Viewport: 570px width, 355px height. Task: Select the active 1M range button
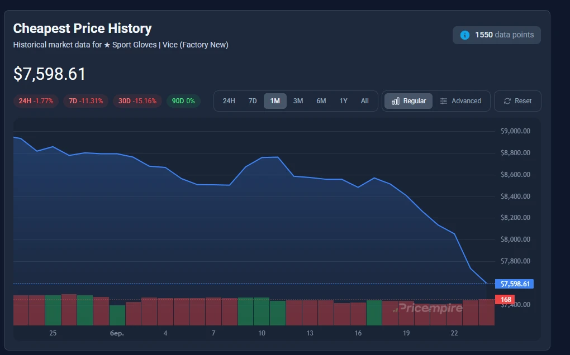pos(275,101)
